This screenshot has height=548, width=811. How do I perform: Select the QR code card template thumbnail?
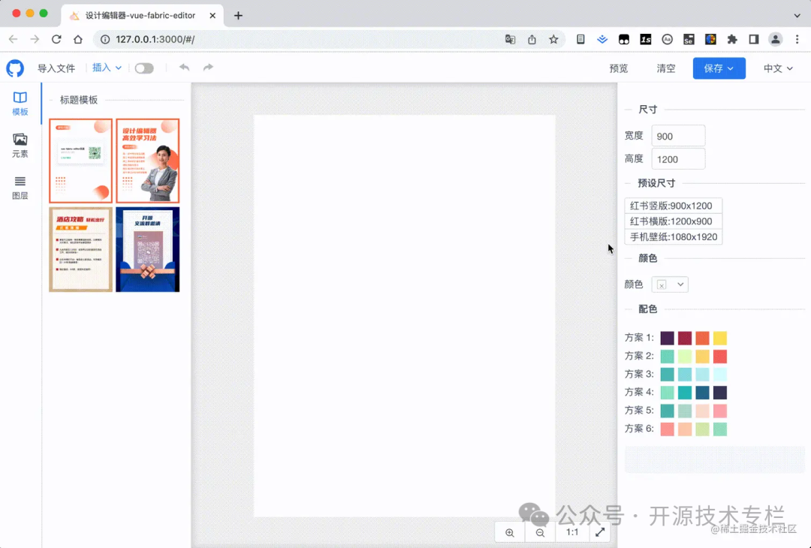click(x=80, y=161)
